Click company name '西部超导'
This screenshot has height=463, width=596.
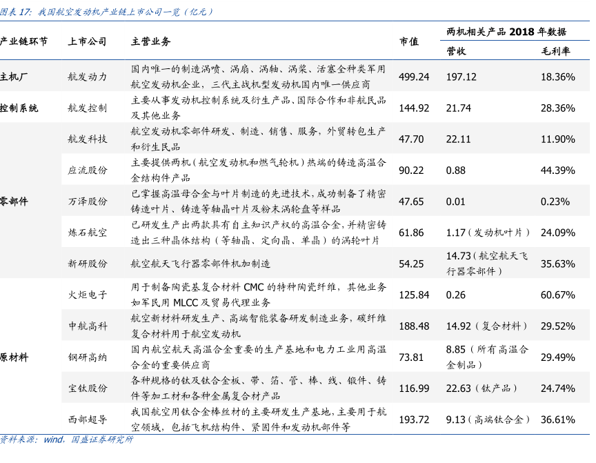[x=88, y=420]
